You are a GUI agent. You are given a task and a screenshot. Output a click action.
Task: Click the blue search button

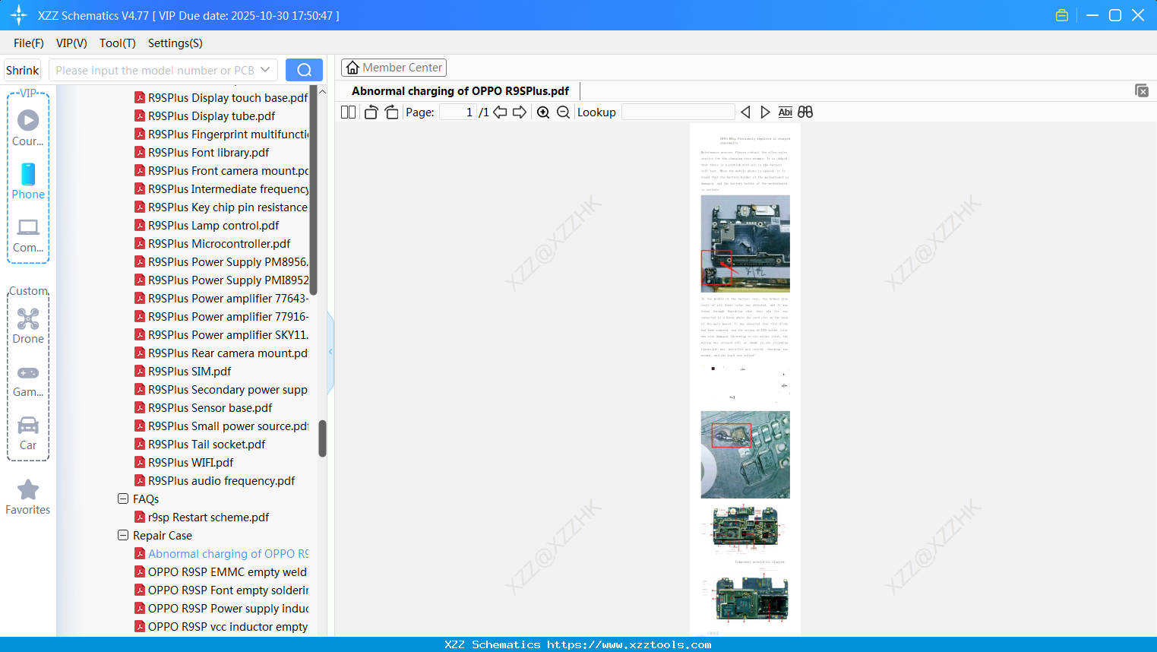304,70
